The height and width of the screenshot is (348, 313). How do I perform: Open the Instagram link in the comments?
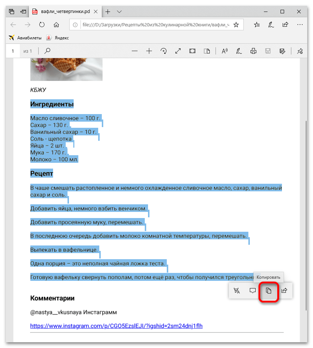click(116, 326)
